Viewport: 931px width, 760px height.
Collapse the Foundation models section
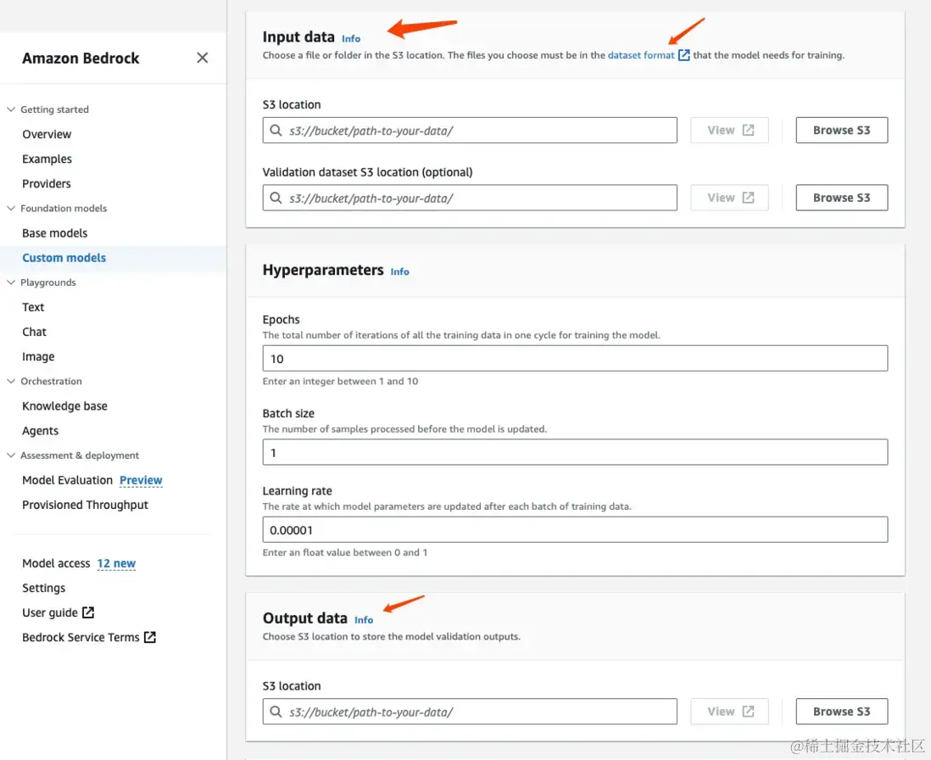pyautogui.click(x=11, y=209)
